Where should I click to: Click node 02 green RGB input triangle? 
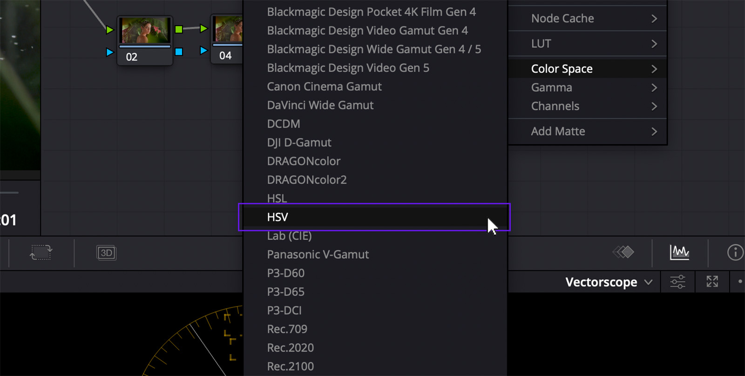click(x=109, y=30)
